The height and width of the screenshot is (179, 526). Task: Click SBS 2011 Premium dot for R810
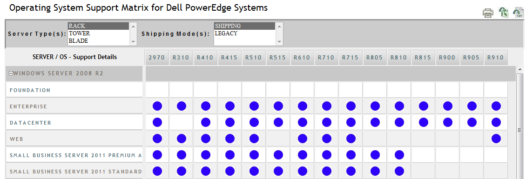pos(399,155)
